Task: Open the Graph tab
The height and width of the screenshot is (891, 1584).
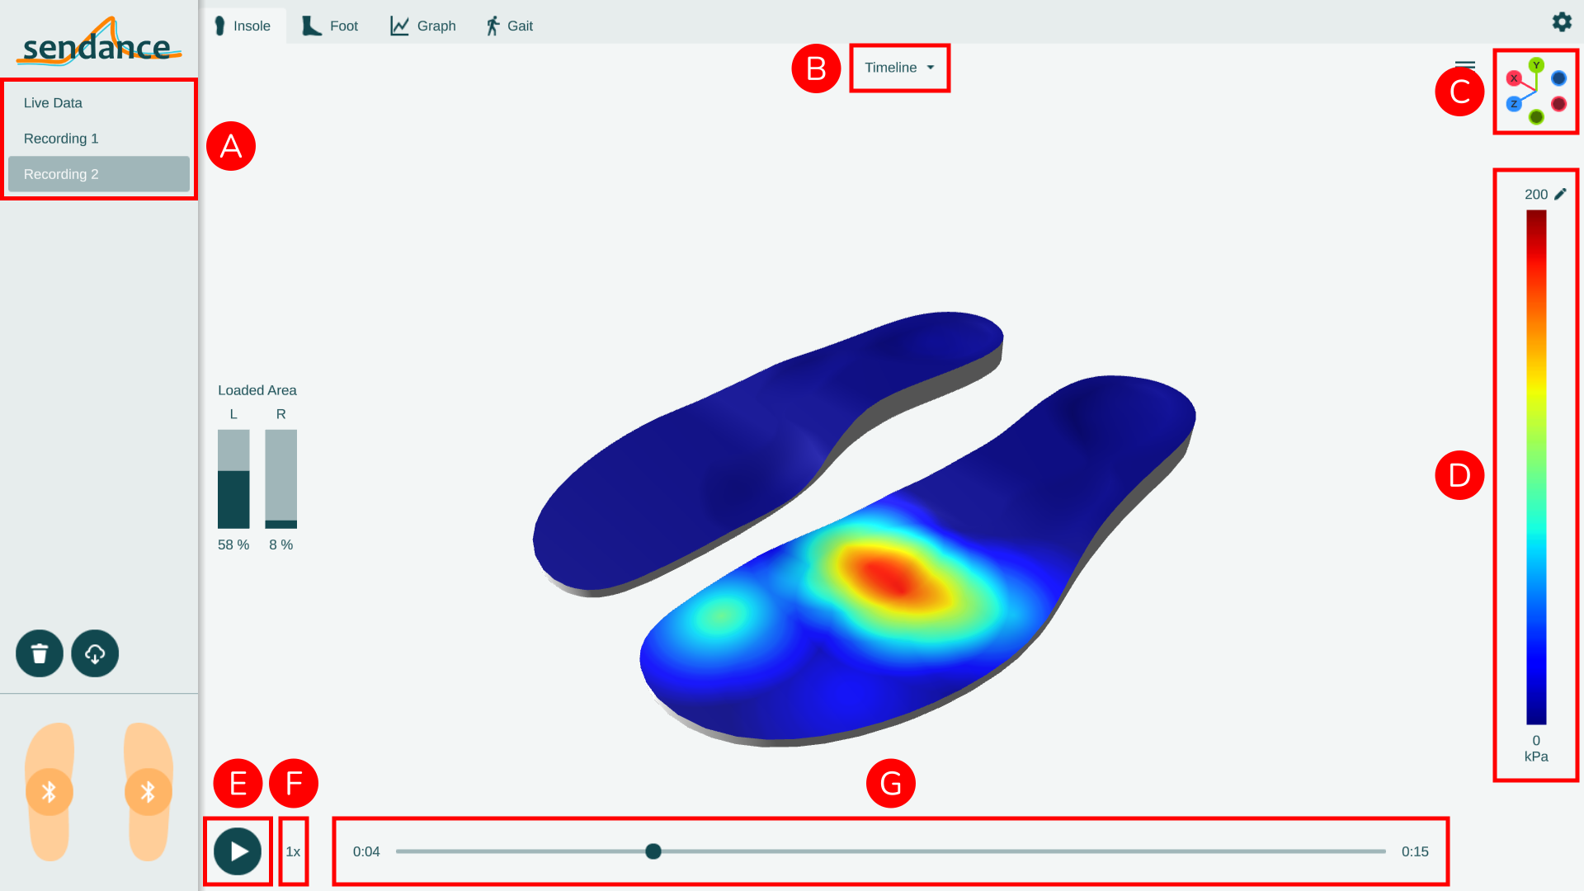Action: coord(423,26)
